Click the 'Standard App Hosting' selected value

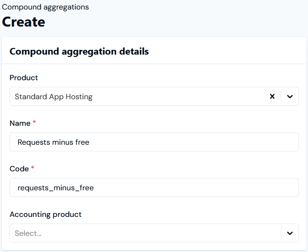click(53, 97)
